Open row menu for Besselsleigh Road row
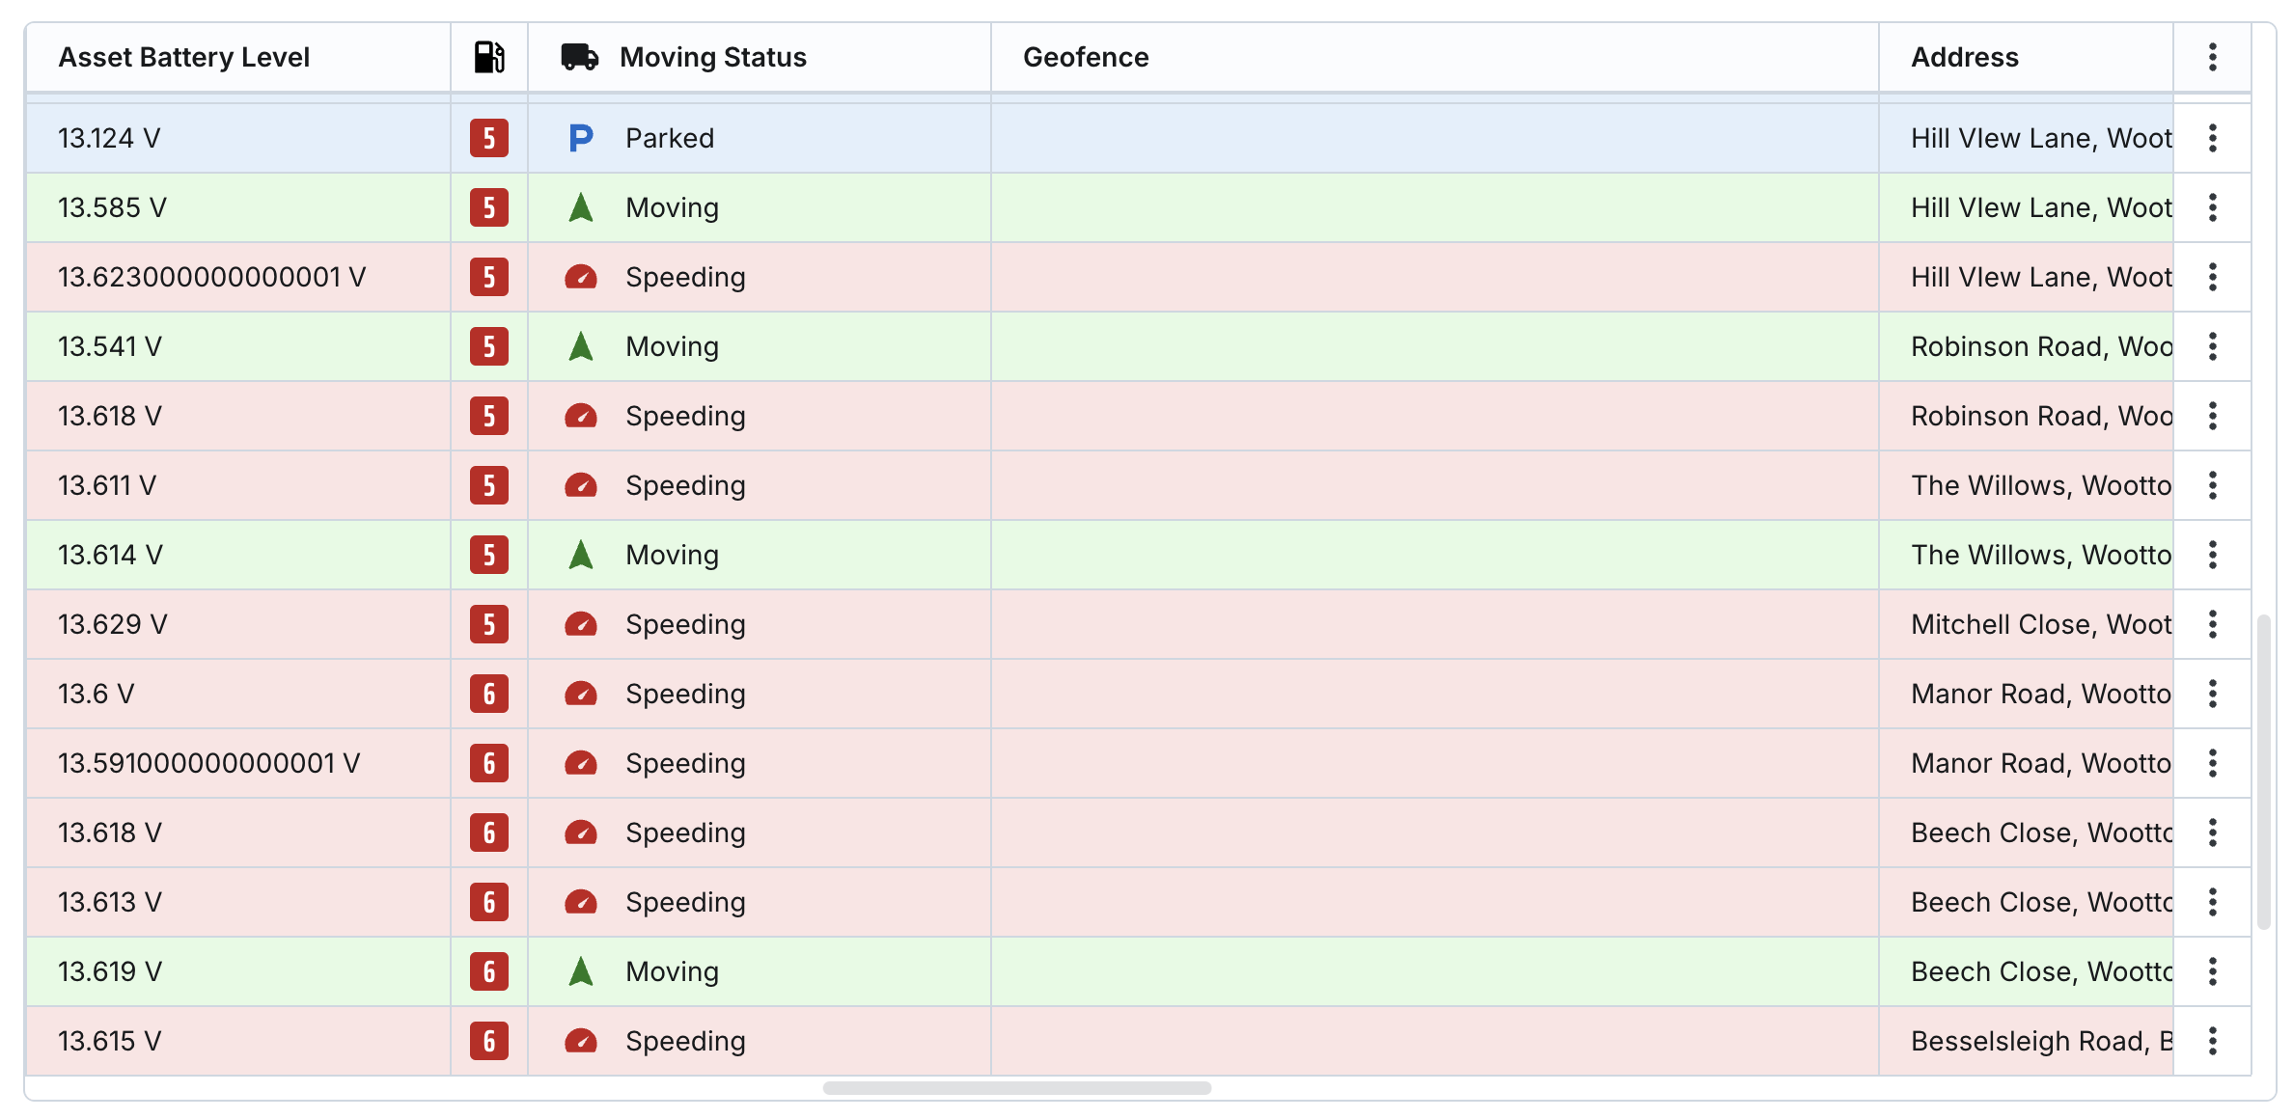The image size is (2293, 1119). [2212, 1041]
